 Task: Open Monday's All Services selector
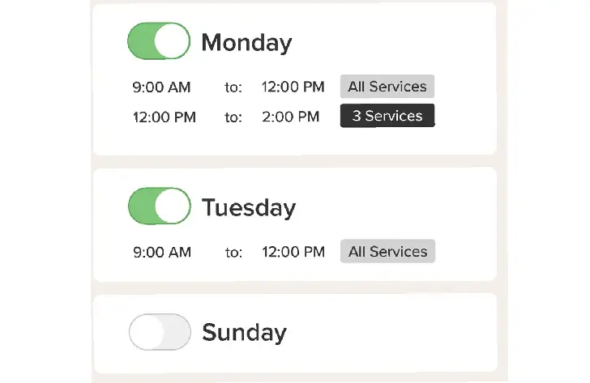pos(387,87)
